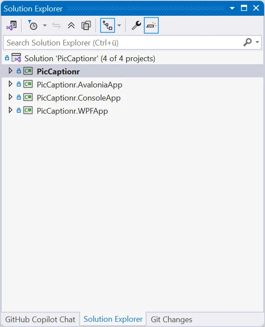This screenshot has width=265, height=327.
Task: Select the Solution 'PicCaptionr' root node
Action: click(x=90, y=58)
